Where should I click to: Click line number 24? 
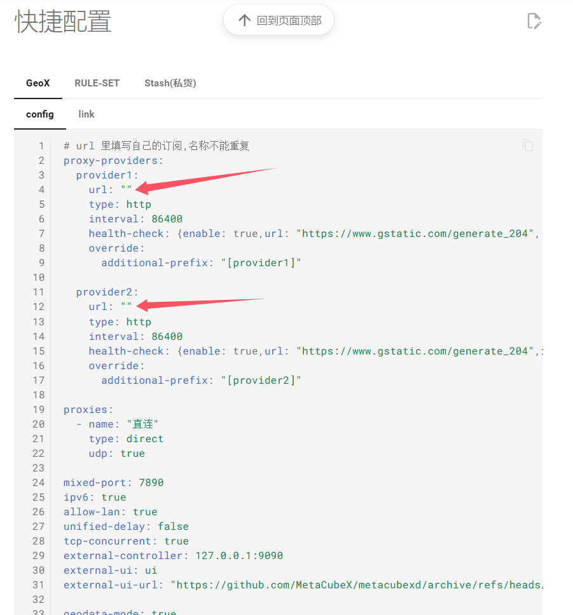click(39, 483)
